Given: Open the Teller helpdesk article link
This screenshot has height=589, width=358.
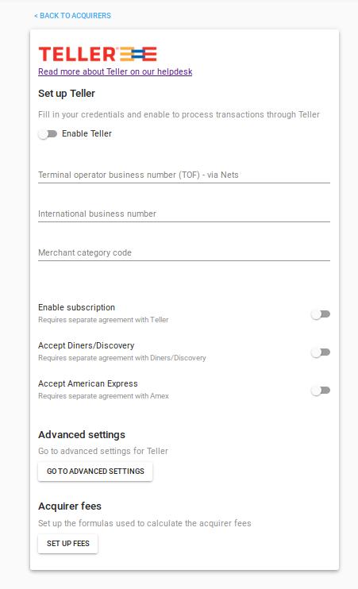Looking at the screenshot, I should (115, 71).
